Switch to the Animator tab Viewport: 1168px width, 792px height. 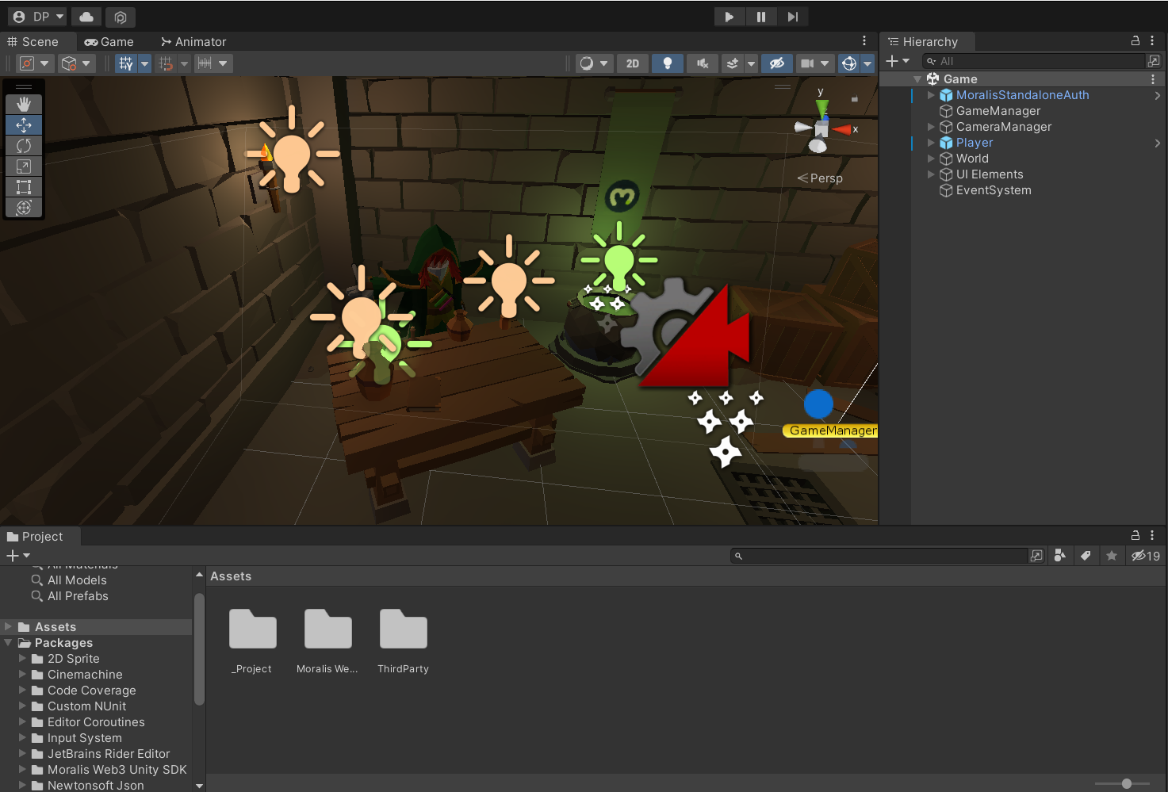point(193,41)
